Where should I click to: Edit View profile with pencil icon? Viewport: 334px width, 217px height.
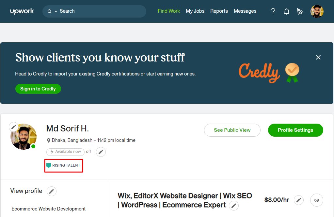[52, 191]
